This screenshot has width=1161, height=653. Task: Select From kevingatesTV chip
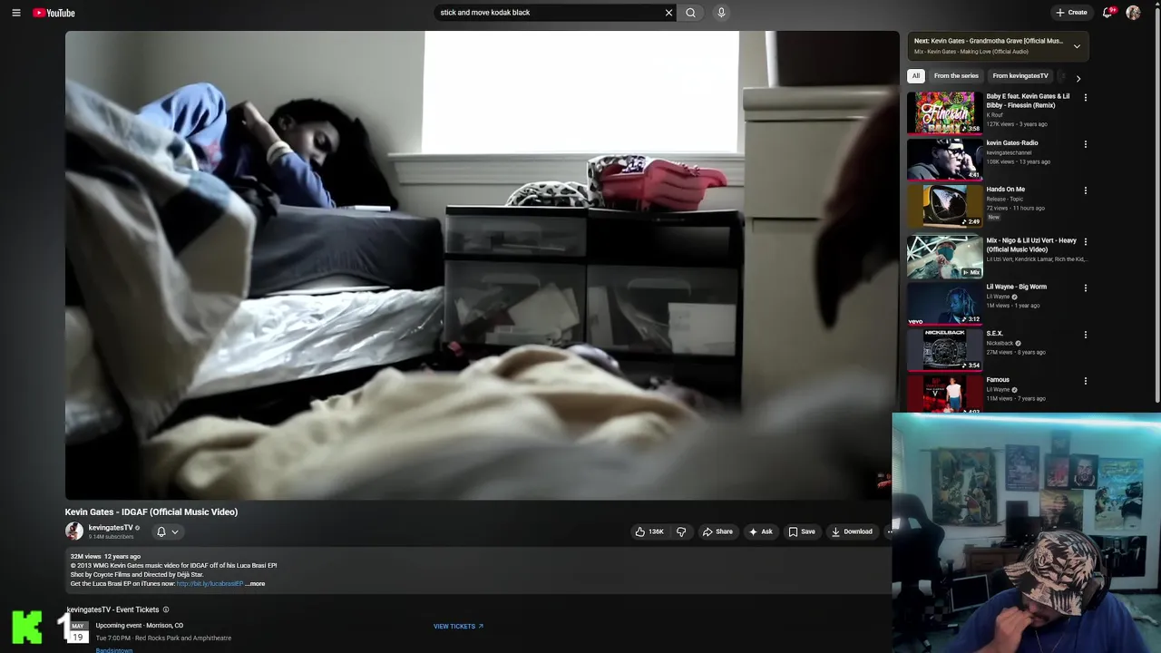[1020, 76]
